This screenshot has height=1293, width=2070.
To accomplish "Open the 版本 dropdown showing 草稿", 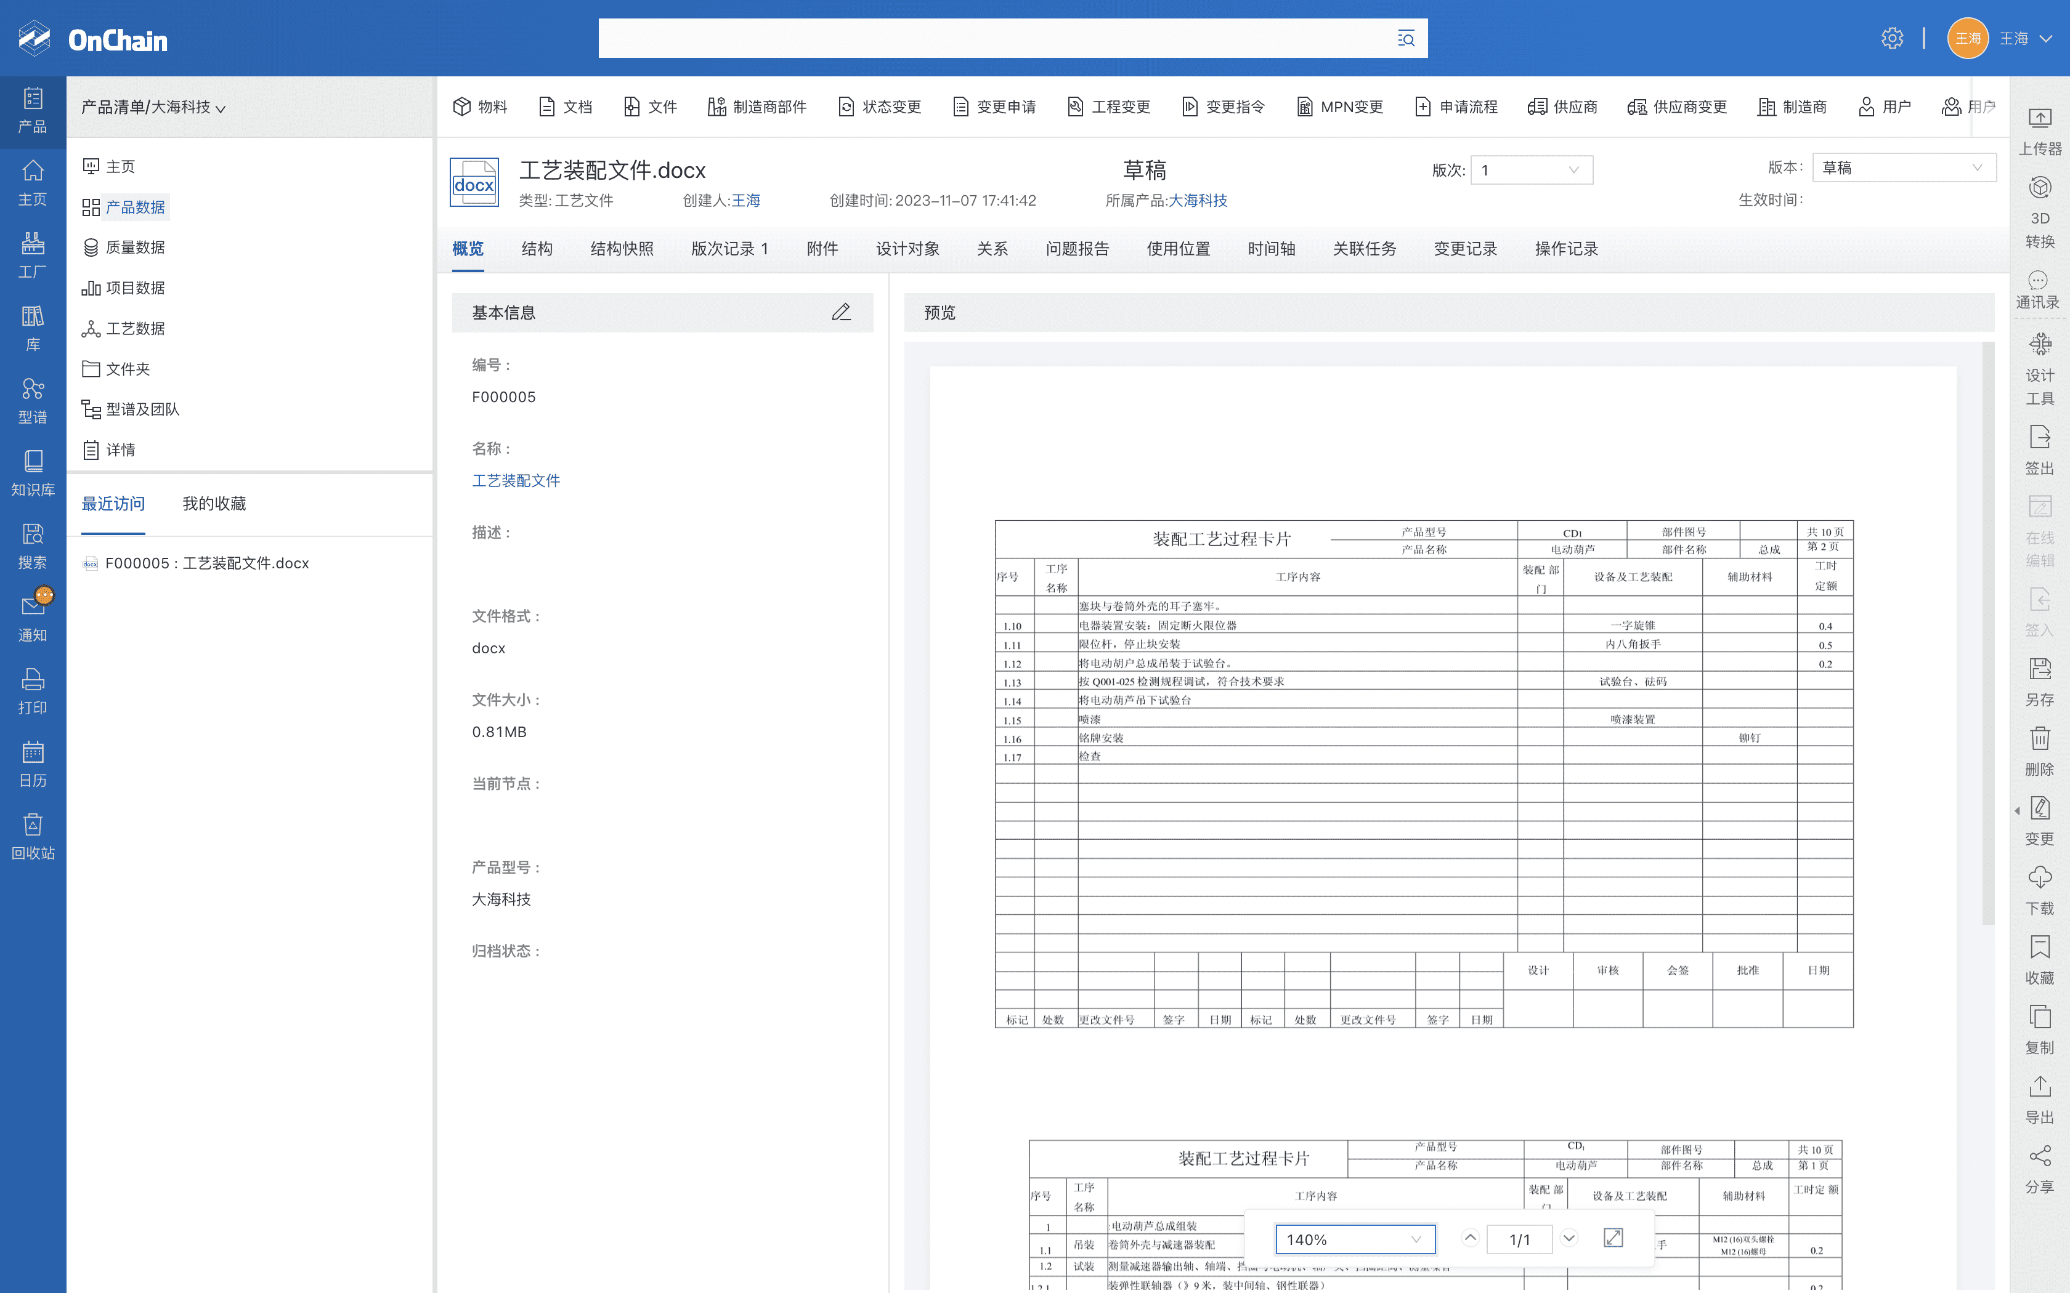I will pyautogui.click(x=1904, y=167).
